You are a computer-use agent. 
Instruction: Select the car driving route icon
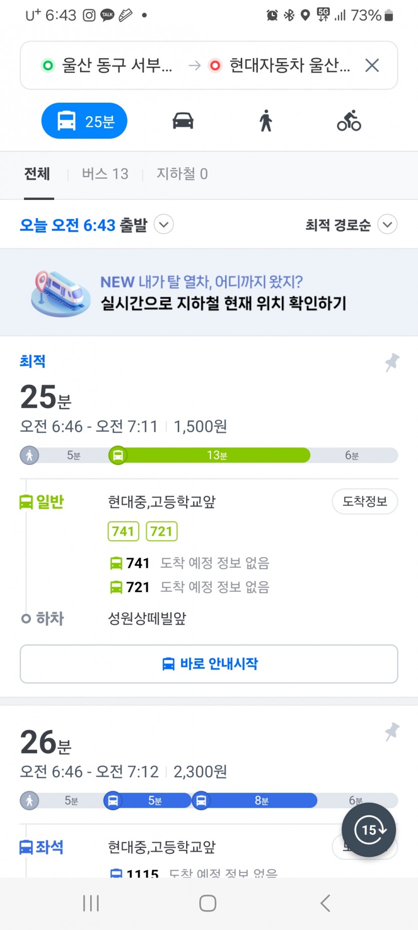[183, 121]
